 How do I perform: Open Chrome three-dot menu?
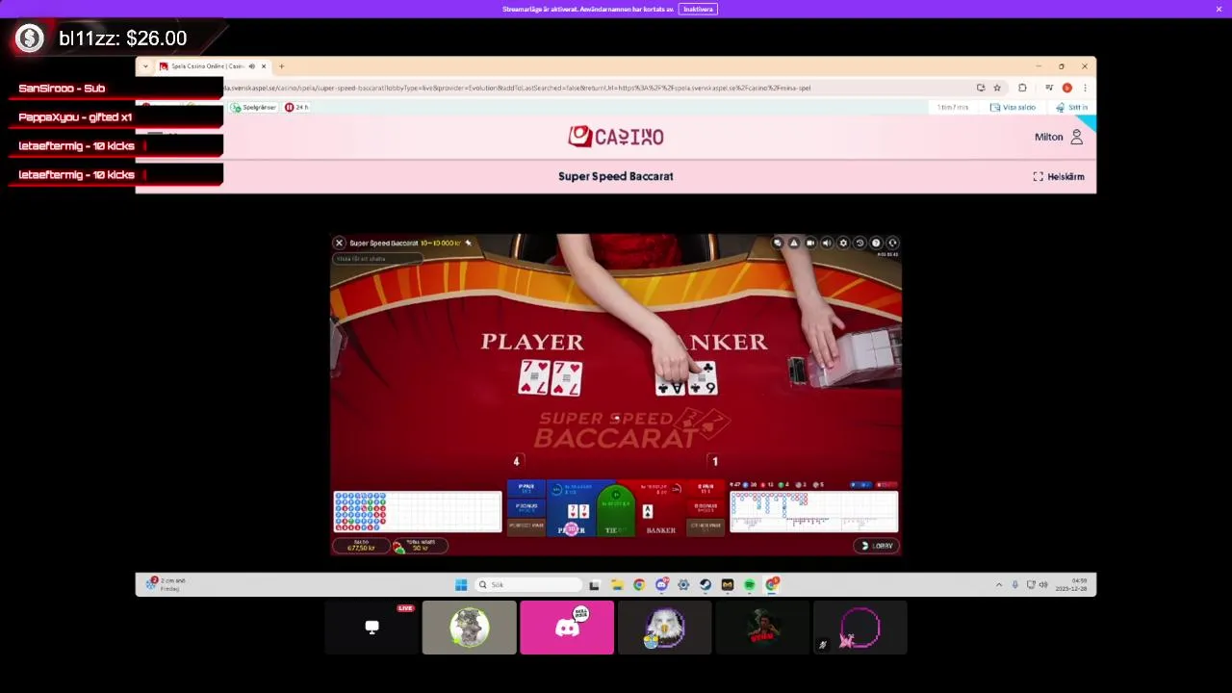1085,88
